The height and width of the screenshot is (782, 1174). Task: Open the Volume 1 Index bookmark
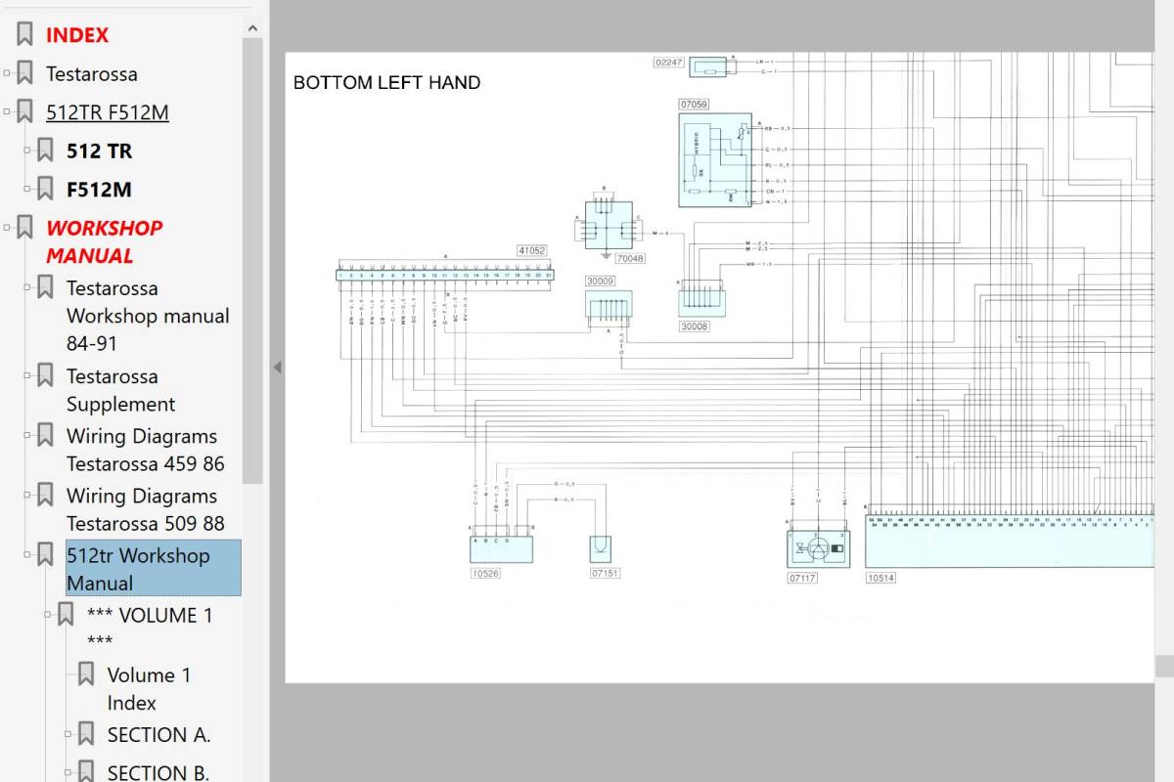(149, 688)
